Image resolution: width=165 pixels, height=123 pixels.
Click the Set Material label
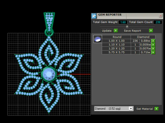tap(144, 109)
